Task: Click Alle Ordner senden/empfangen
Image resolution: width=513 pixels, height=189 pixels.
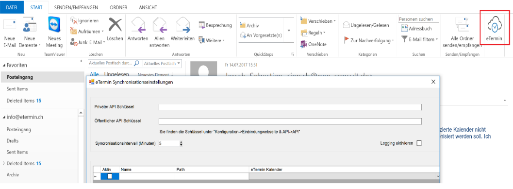Action: tap(462, 32)
